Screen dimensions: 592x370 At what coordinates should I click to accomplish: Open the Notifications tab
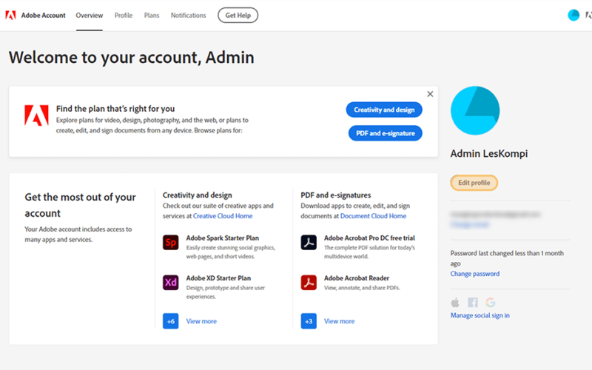[189, 16]
